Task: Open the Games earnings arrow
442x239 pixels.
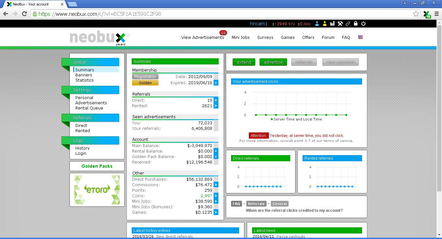Action: pos(216,212)
